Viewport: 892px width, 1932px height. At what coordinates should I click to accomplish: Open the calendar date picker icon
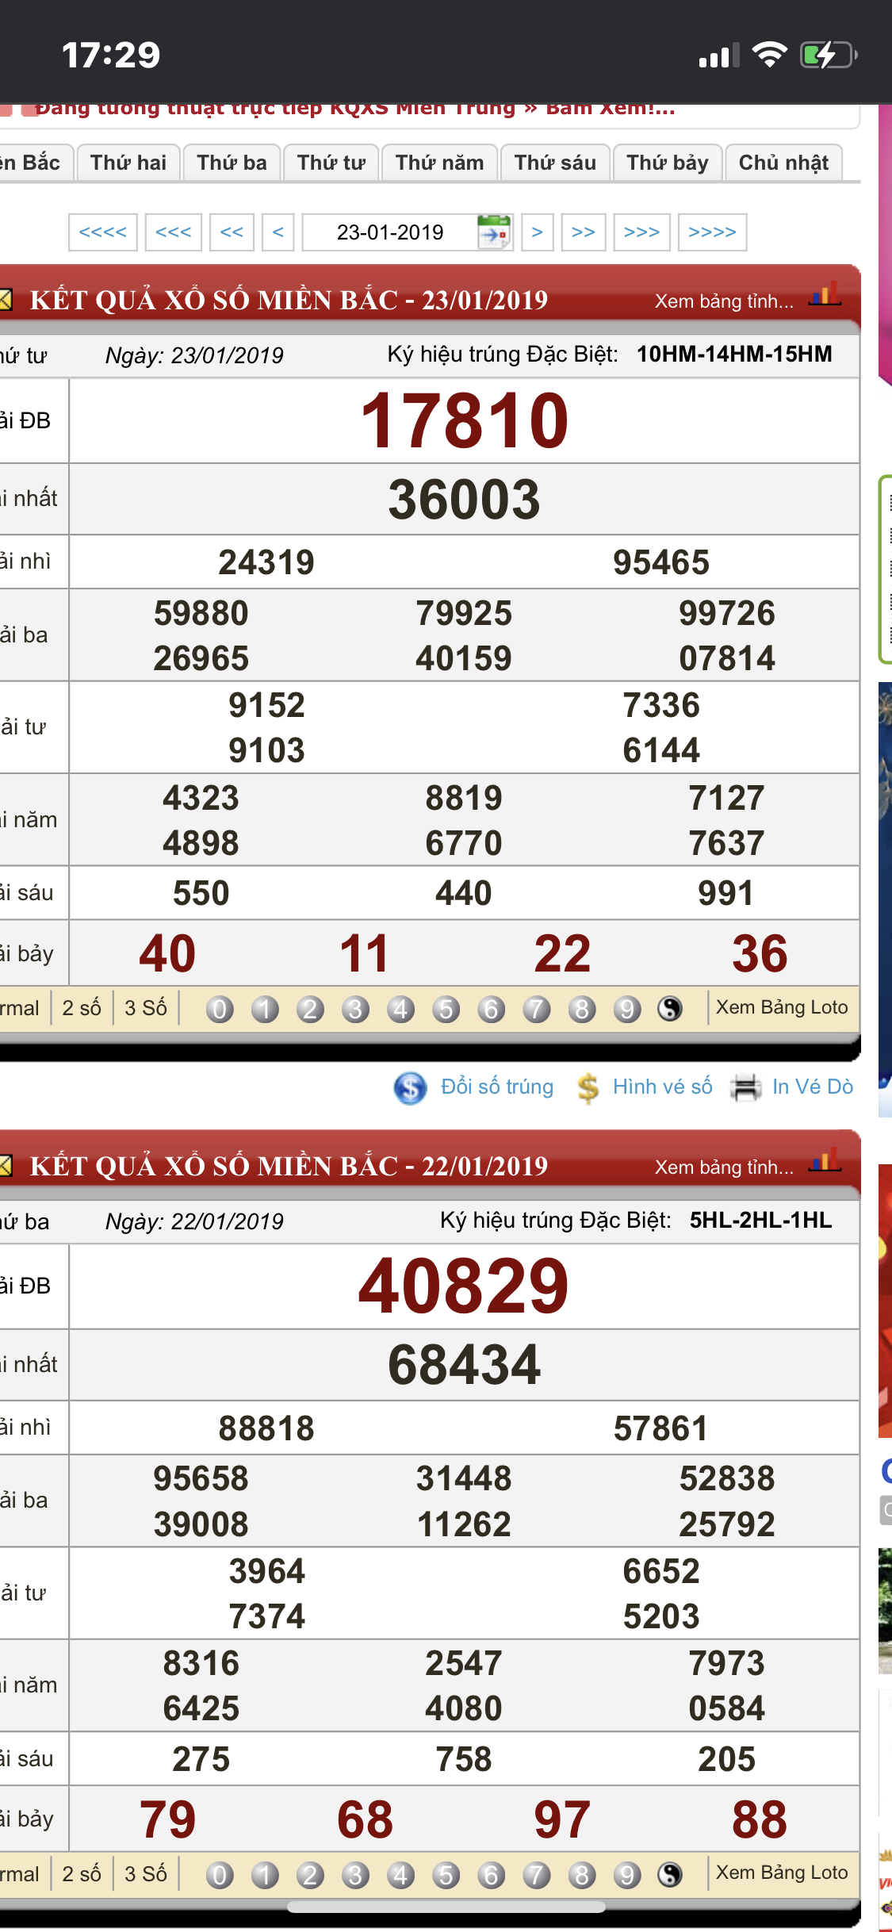click(x=494, y=232)
